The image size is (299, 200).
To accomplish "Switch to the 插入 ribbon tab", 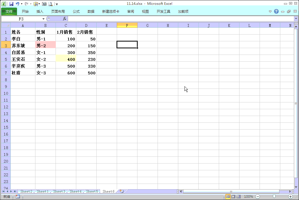I will (x=40, y=11).
